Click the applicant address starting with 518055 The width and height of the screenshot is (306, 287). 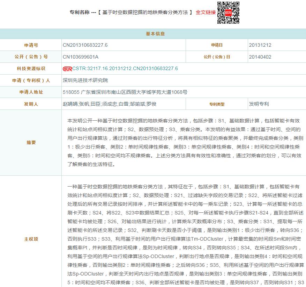pos(125,92)
